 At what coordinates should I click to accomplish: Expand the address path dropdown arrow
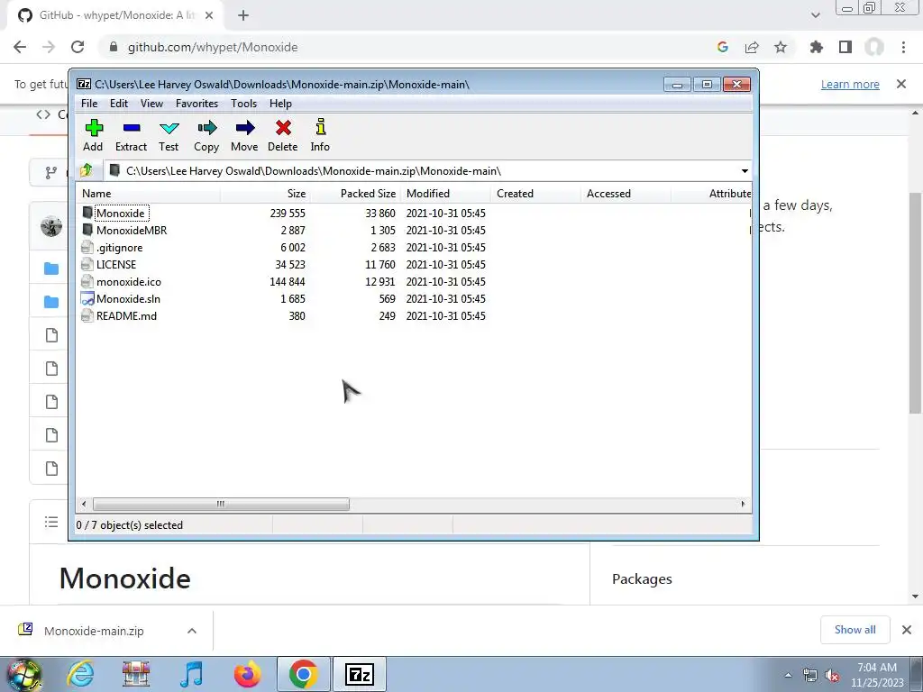point(745,170)
